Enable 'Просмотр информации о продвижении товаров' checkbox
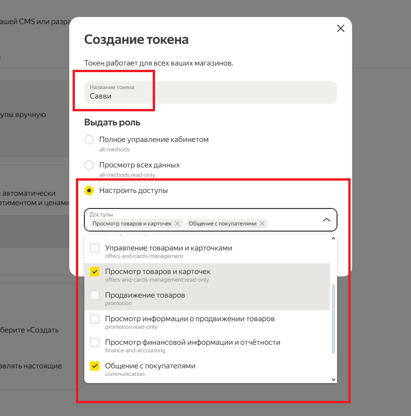This screenshot has width=411, height=416. [x=95, y=319]
